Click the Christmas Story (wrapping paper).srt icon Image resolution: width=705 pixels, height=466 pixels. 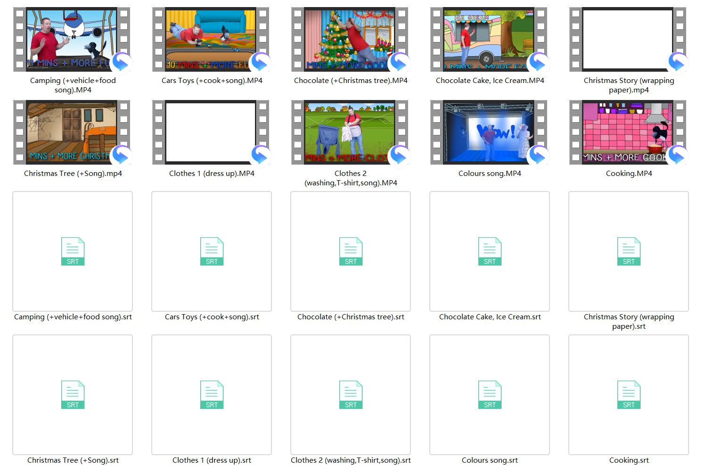point(629,251)
